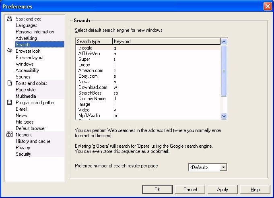274x198 pixels.
Task: Click the Fonts and colors page icon
Action: coord(10,83)
